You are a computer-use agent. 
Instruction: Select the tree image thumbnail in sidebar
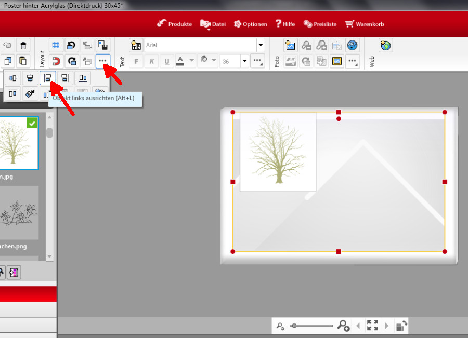pos(18,143)
